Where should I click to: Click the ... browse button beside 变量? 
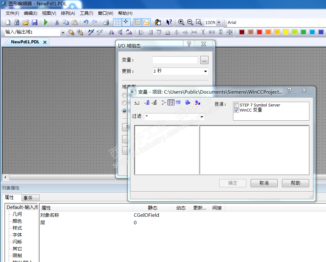pos(204,60)
